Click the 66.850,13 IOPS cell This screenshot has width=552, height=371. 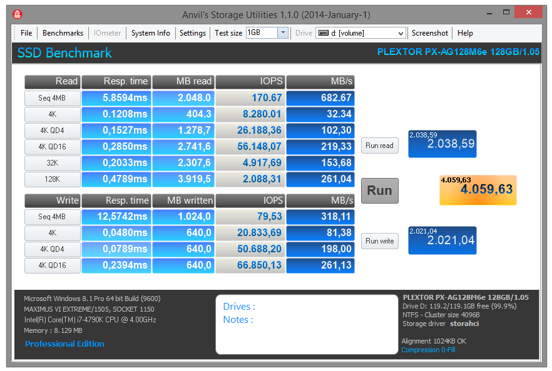[250, 265]
